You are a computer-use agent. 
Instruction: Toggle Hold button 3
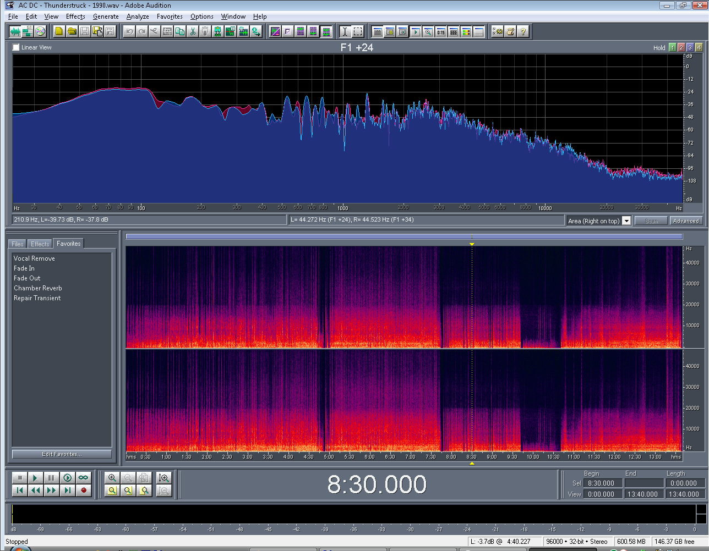tap(690, 47)
